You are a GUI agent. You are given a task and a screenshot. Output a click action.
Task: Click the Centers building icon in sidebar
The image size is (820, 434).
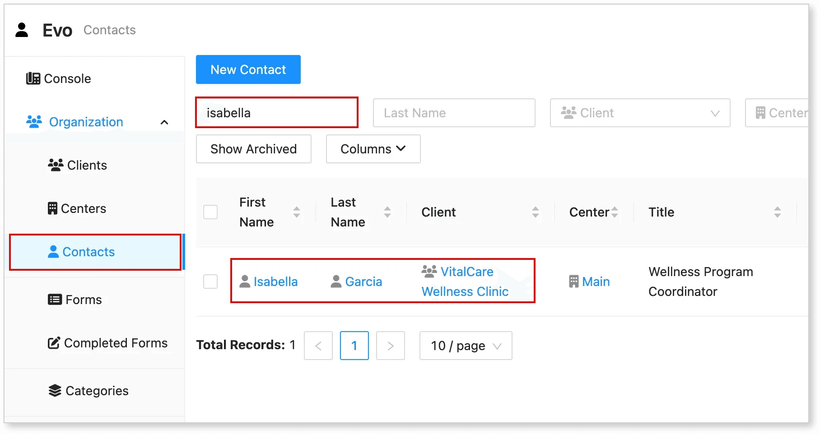point(52,208)
